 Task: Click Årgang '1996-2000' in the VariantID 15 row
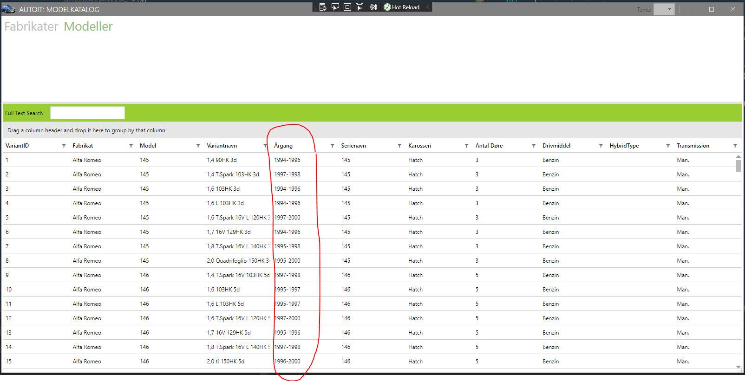(288, 362)
